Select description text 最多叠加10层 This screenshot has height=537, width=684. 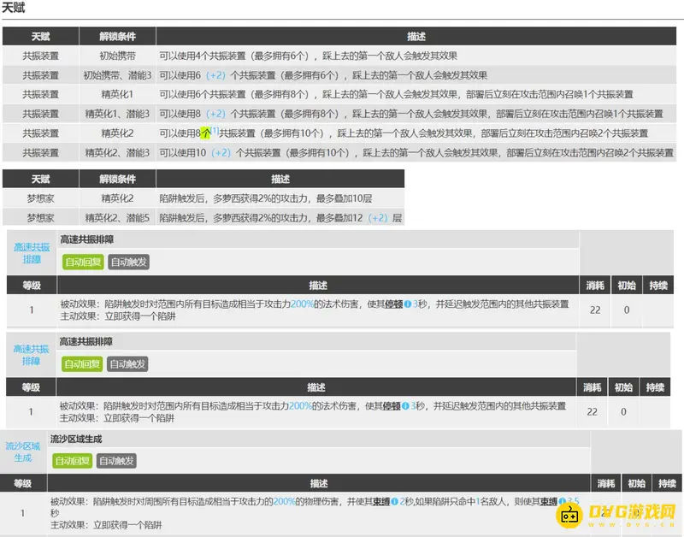[x=345, y=198]
